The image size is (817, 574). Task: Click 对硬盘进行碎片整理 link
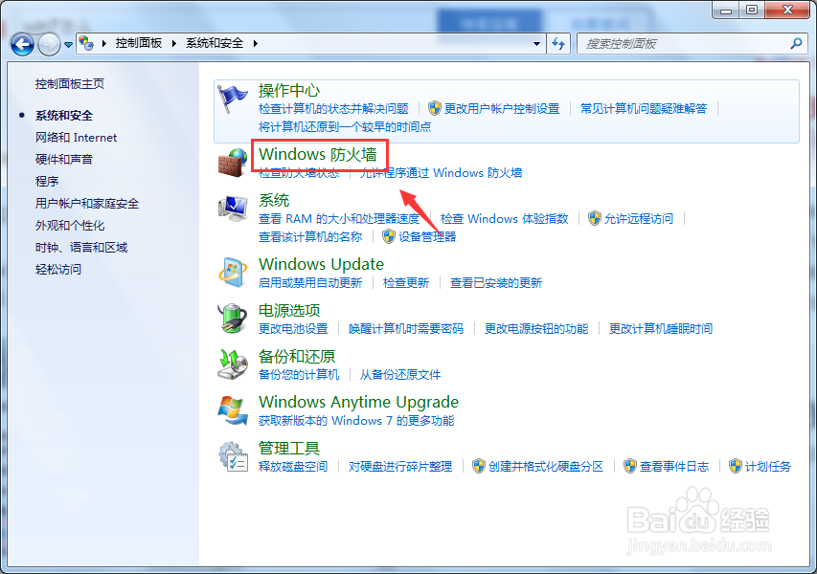point(400,466)
